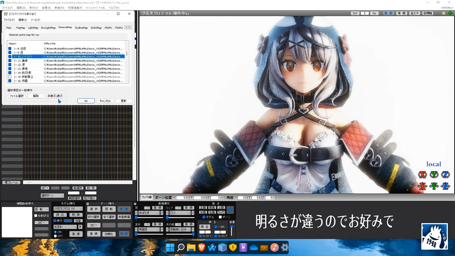Click the キャンセル button
This screenshot has height=256, width=455.
click(x=105, y=101)
